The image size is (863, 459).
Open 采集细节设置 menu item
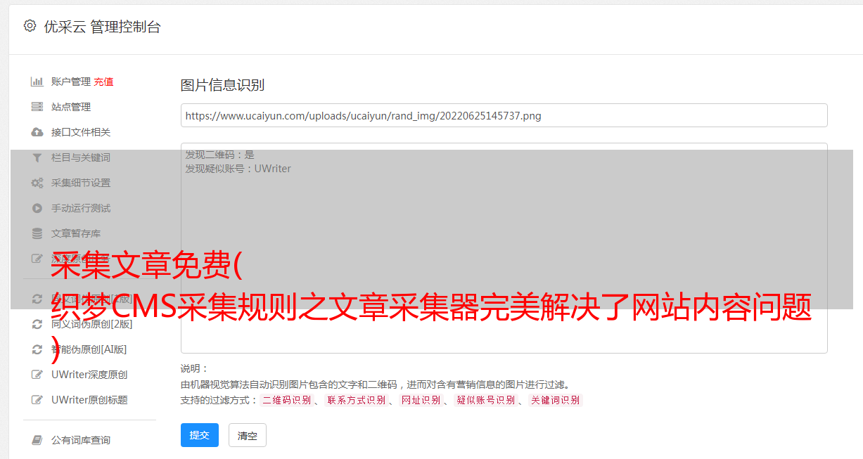pos(81,183)
